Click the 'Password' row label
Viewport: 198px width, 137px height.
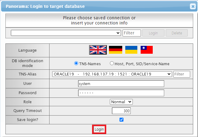click(27, 93)
